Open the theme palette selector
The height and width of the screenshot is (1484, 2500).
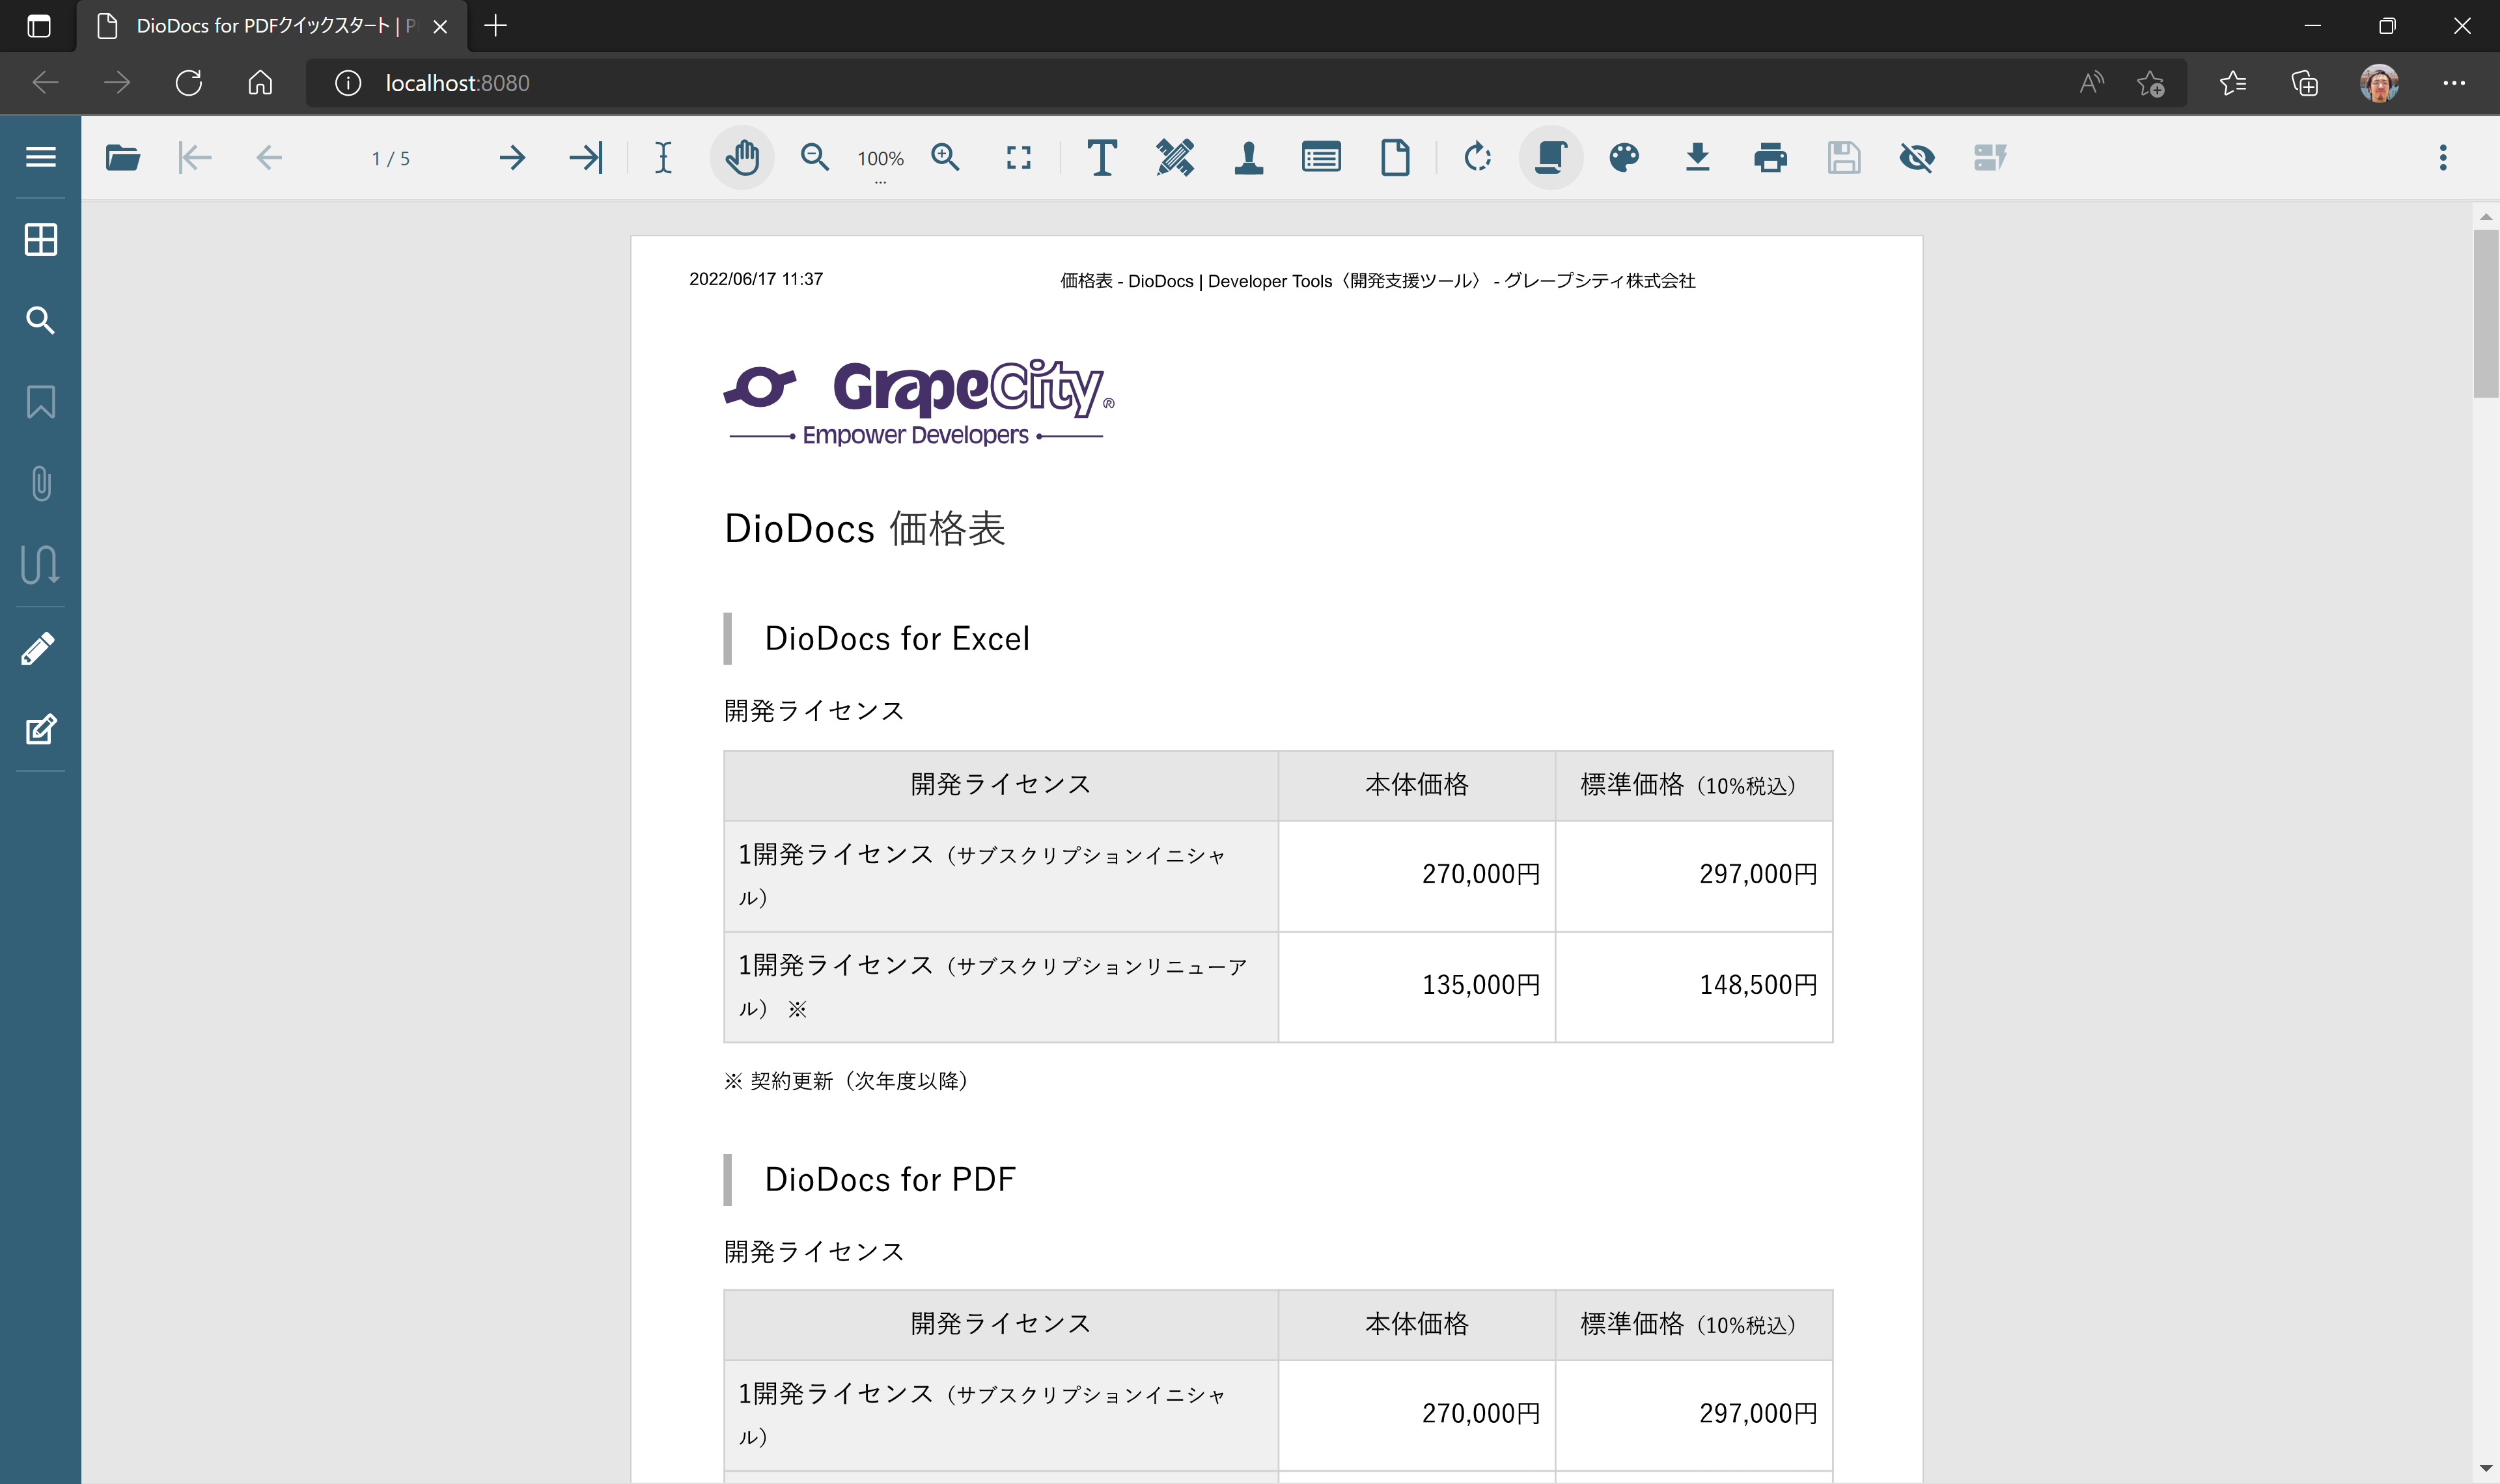click(x=1624, y=157)
